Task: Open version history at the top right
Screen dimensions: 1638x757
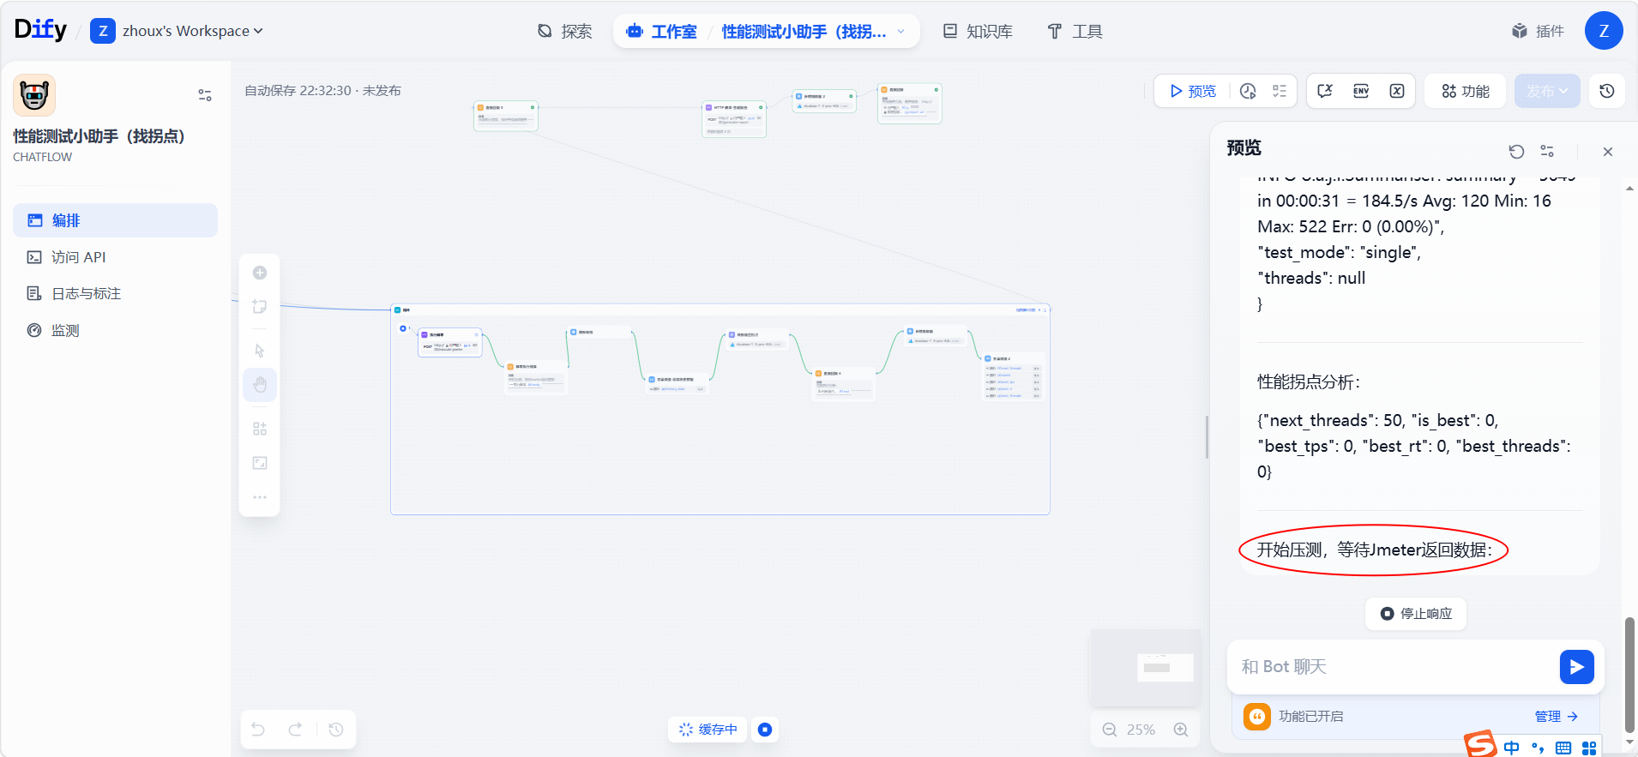Action: point(1607,91)
